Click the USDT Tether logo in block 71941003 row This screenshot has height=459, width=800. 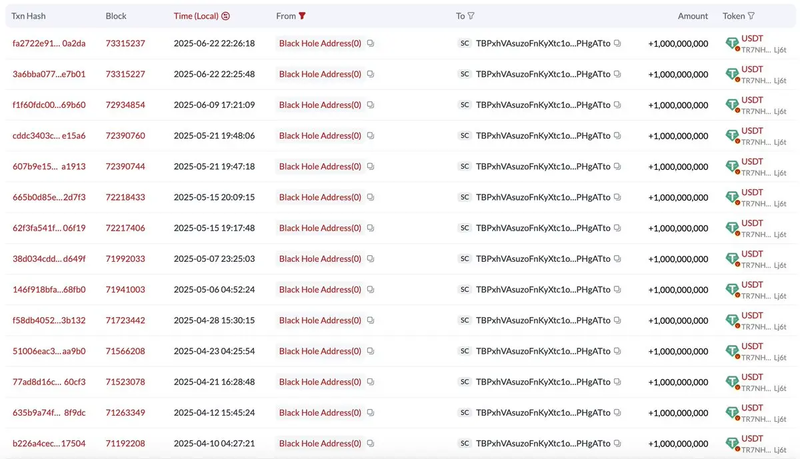[733, 290]
